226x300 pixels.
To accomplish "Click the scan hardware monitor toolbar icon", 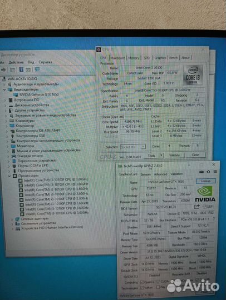I will coord(37,69).
